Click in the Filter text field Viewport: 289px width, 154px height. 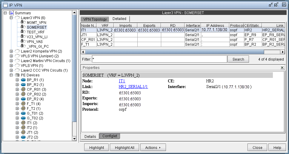point(159,59)
